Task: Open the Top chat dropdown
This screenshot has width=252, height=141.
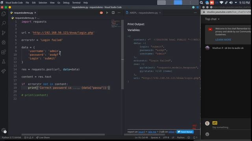Action: pos(212,19)
